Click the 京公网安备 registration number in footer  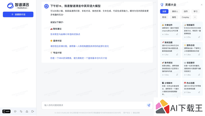[81, 113]
